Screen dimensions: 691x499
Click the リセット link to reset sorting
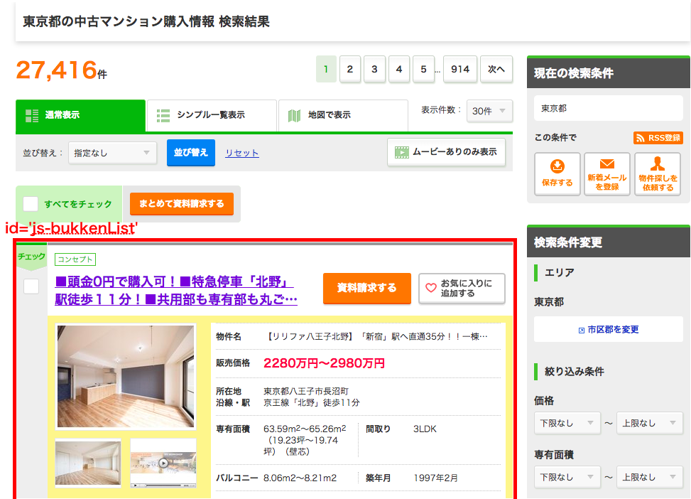click(241, 153)
